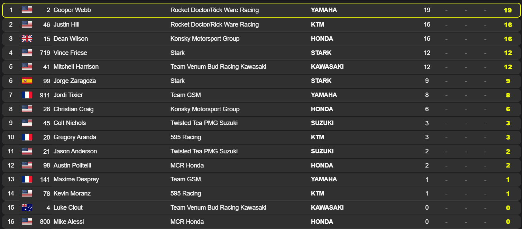Click race number 911 for Jordi Tixier
This screenshot has height=229, width=522.
(x=45, y=95)
